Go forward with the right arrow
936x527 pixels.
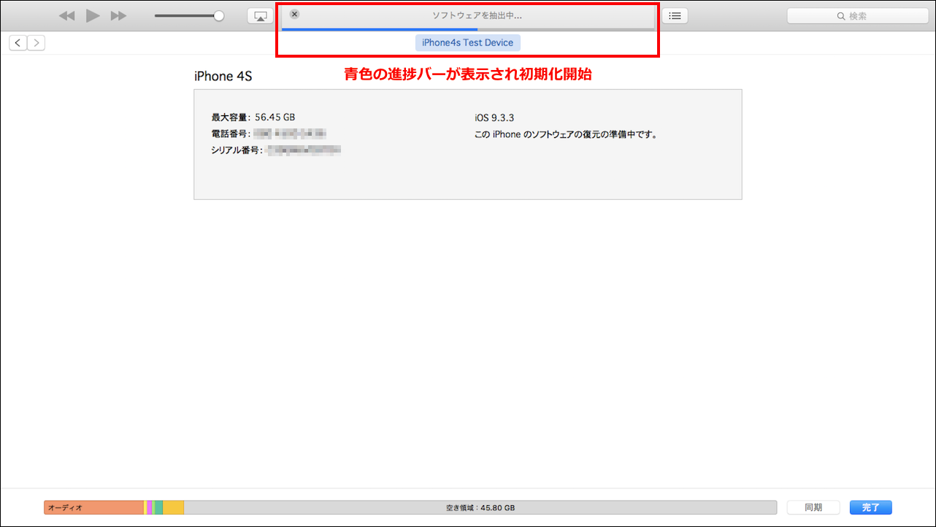pyautogui.click(x=36, y=43)
